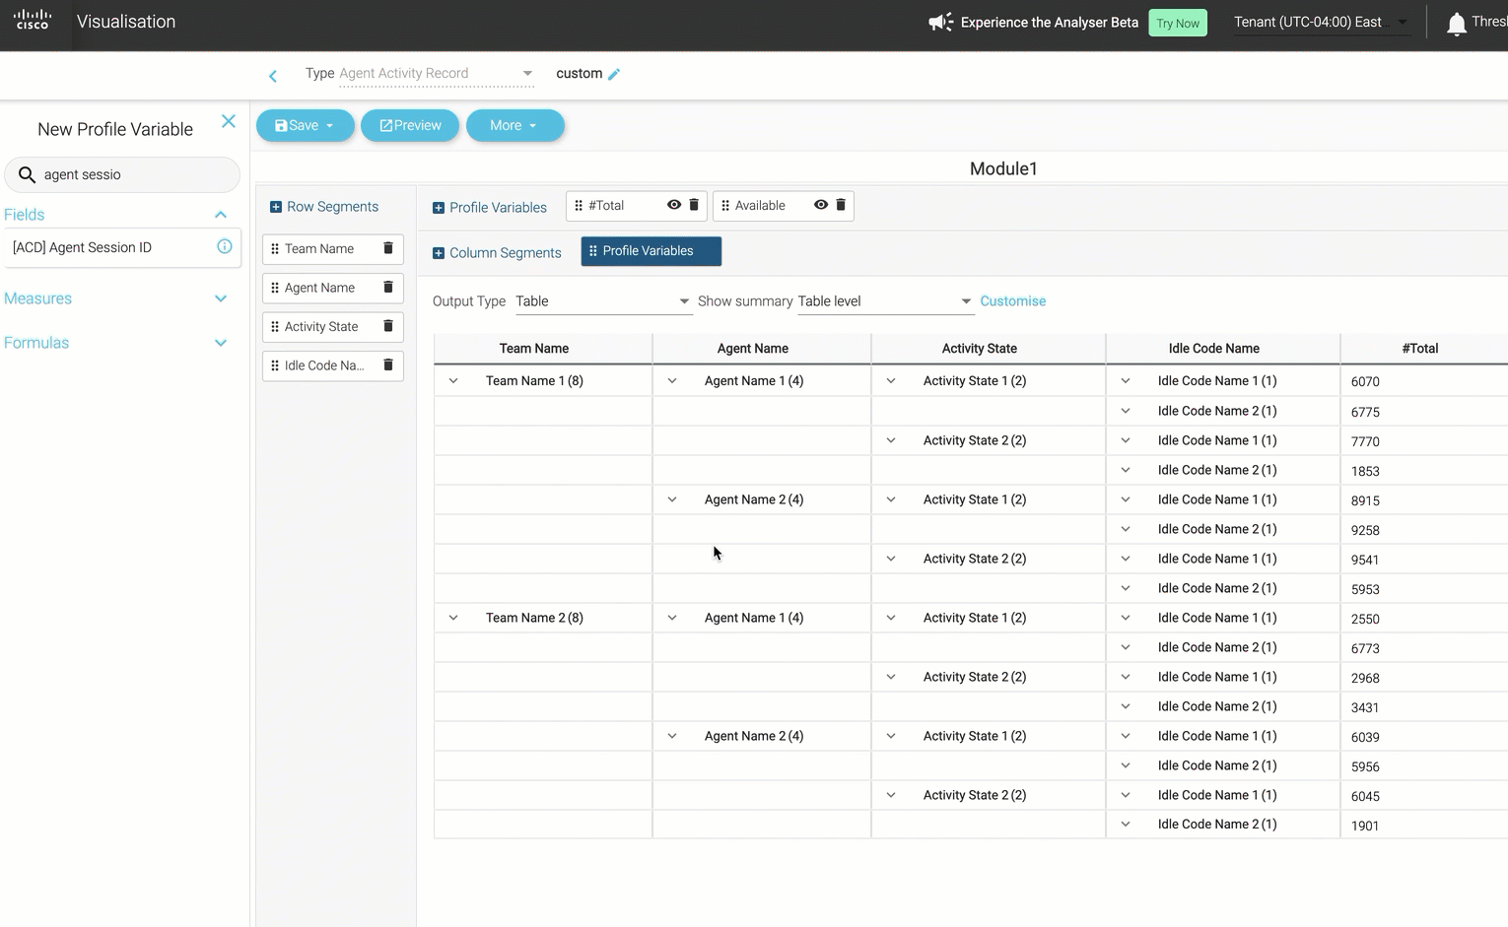The width and height of the screenshot is (1508, 927).
Task: Open the Output Type dropdown
Action: point(602,301)
